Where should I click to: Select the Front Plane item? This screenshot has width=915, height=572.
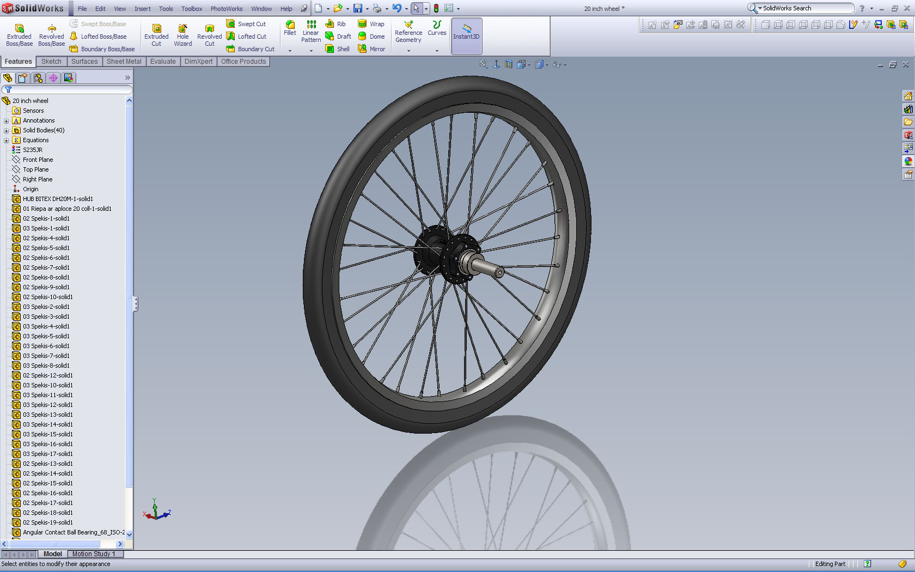tap(33, 160)
